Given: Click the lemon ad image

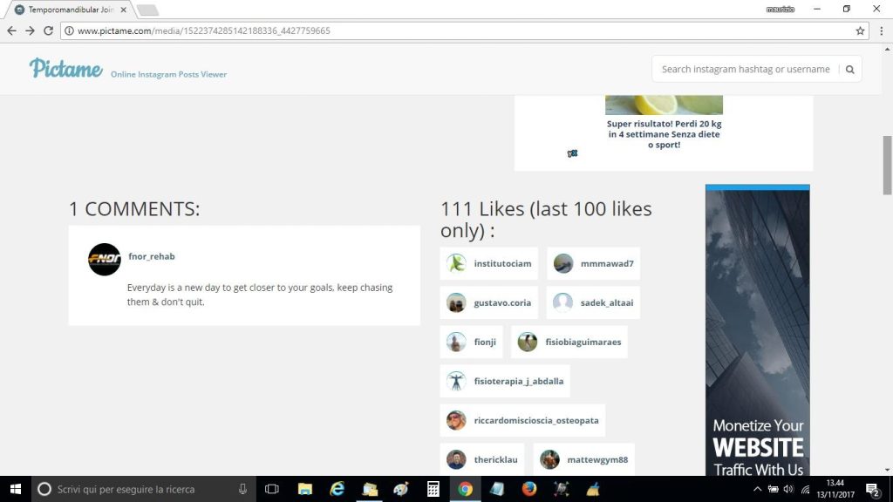Looking at the screenshot, I should click(664, 105).
